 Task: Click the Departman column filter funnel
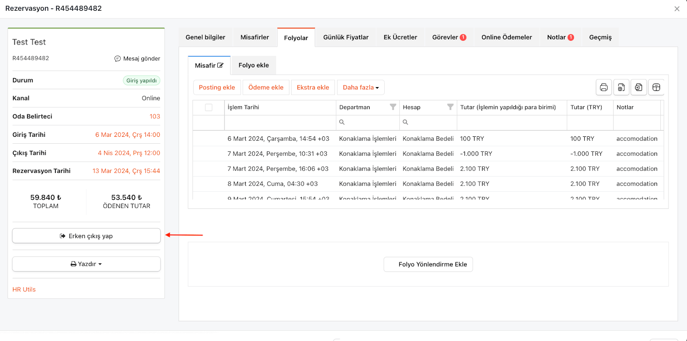pyautogui.click(x=392, y=107)
